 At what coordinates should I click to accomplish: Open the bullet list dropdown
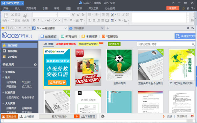pyautogui.click(x=93, y=15)
